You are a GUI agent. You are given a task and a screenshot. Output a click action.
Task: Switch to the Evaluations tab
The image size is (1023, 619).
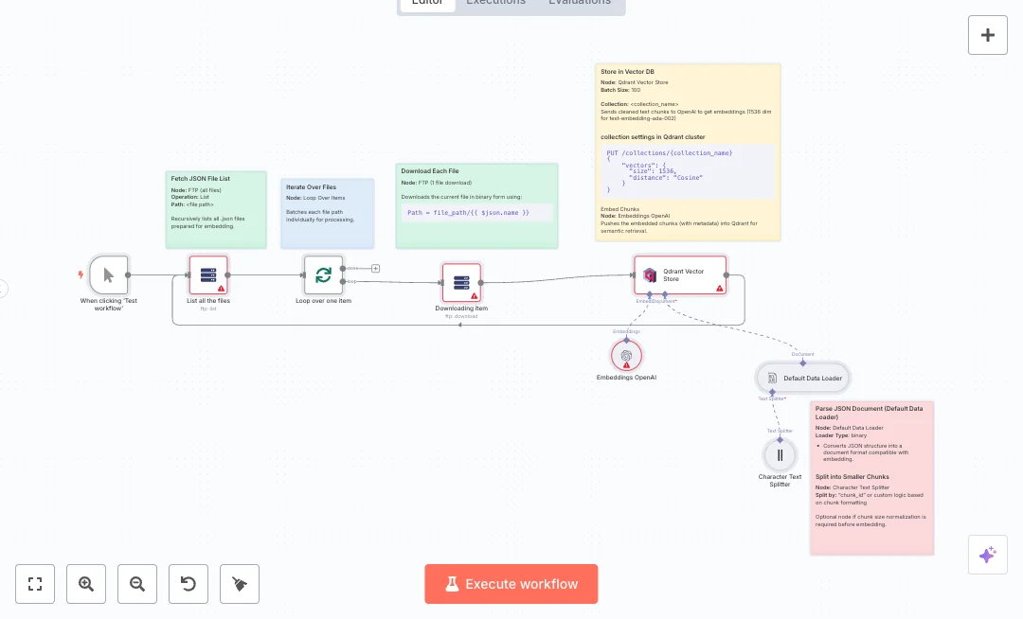(x=580, y=2)
